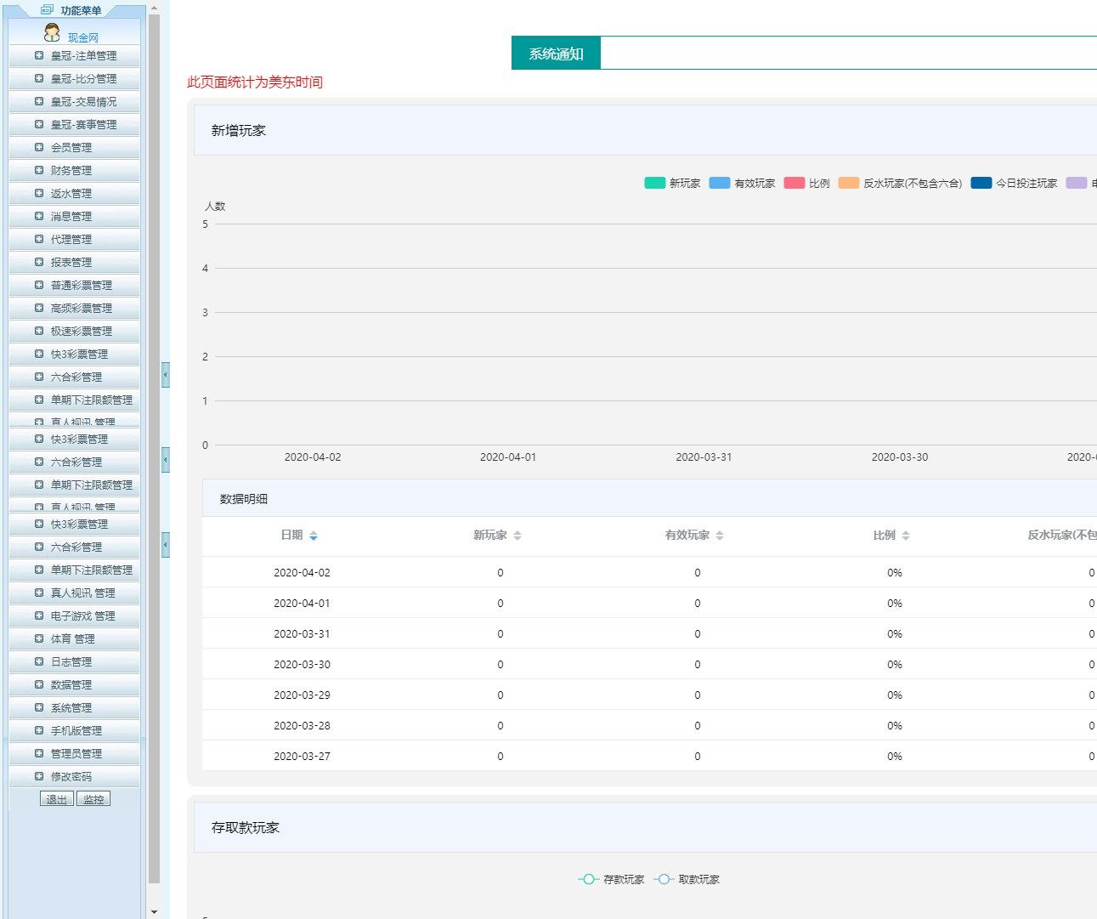Click the plus icon beside 财务管理
Viewport: 1097px width, 919px height.
pyautogui.click(x=39, y=170)
